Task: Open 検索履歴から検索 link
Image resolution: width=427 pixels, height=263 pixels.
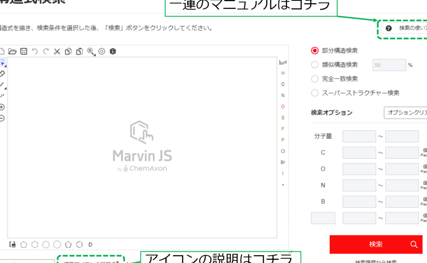Action: pyautogui.click(x=376, y=261)
